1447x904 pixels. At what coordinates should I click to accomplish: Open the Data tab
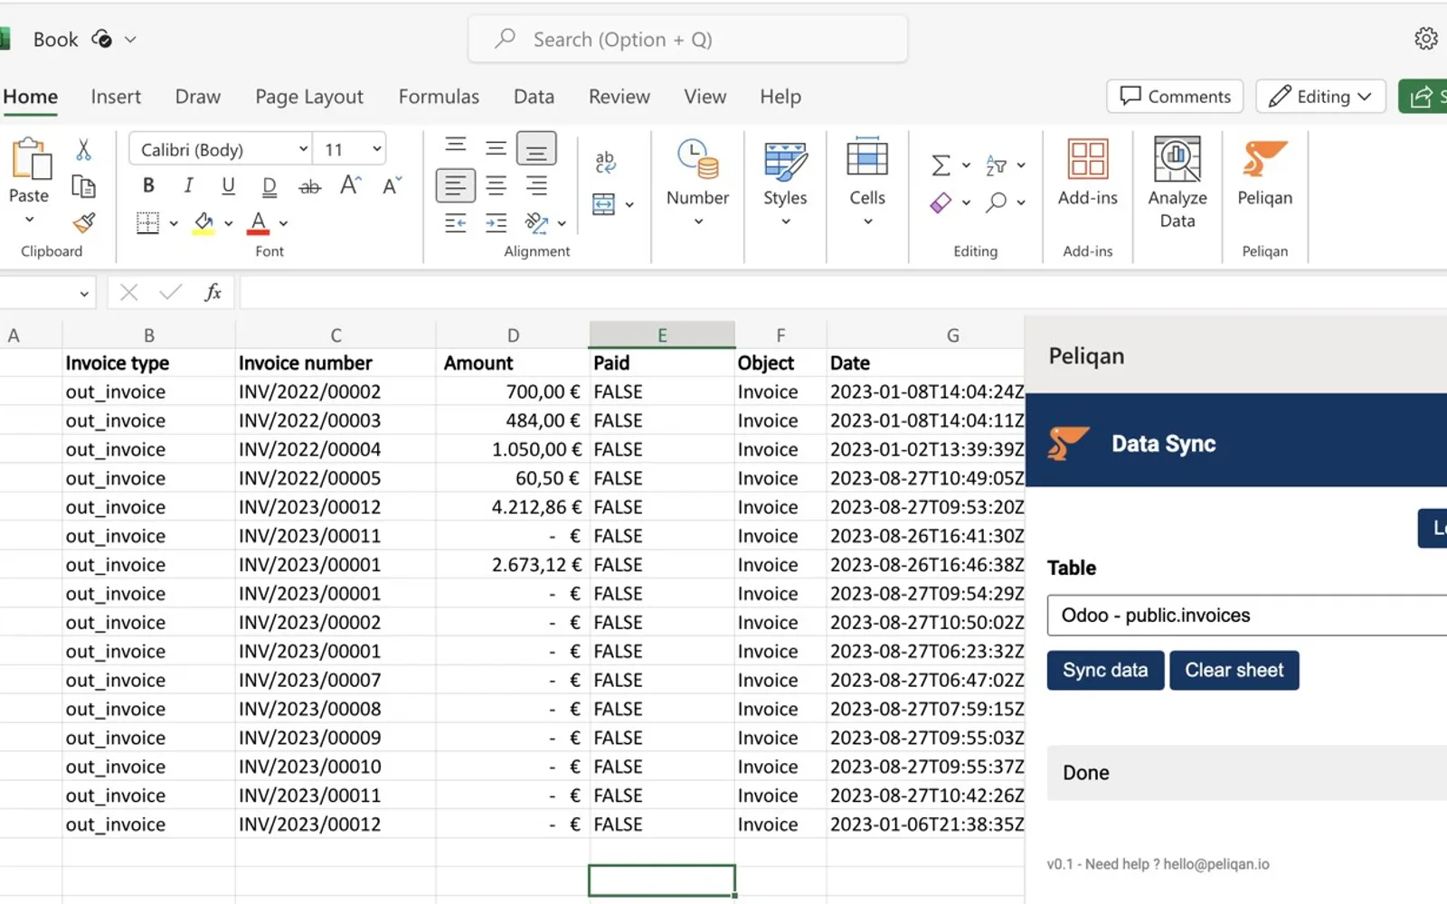(534, 97)
